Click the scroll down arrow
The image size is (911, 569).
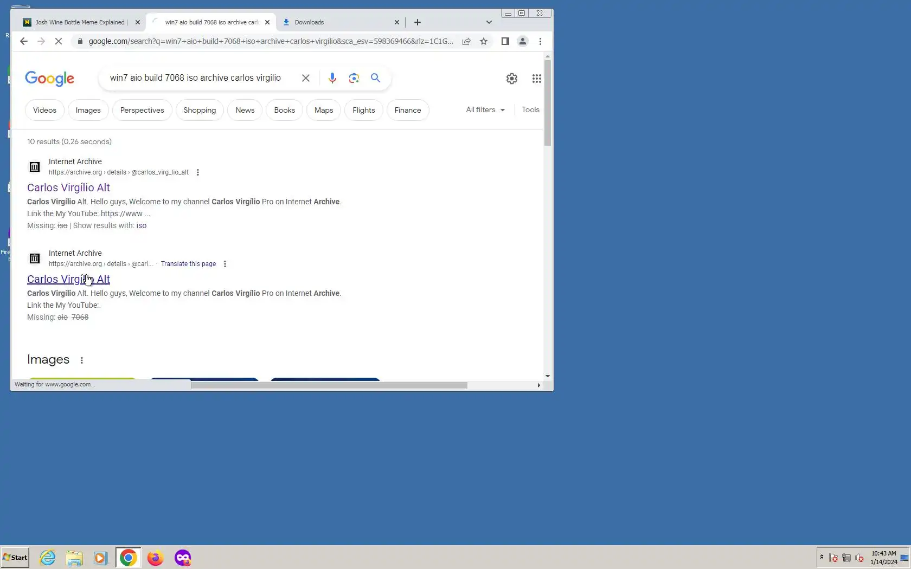coord(548,376)
